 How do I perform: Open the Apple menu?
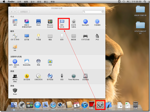(x=4, y=1)
